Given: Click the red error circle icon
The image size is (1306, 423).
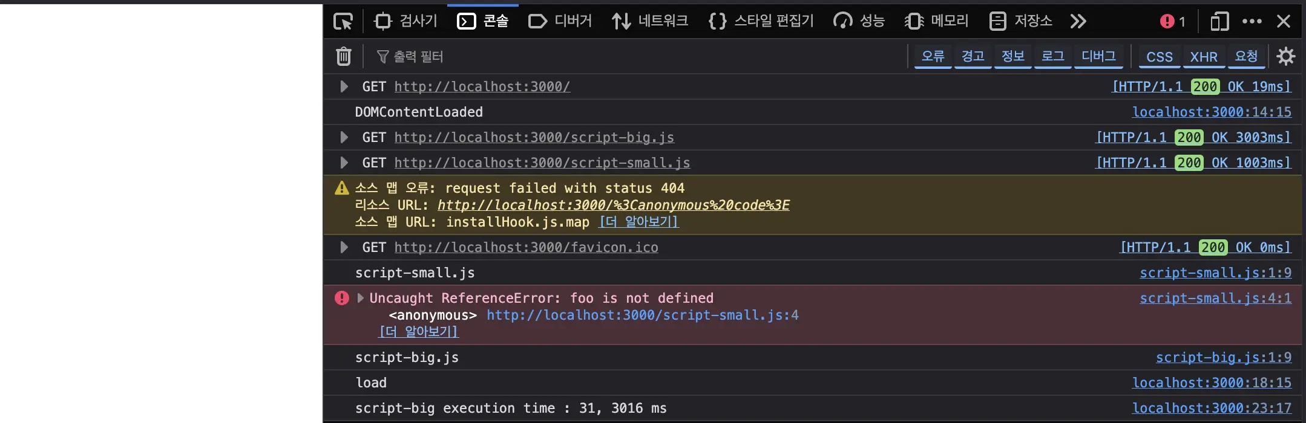Looking at the screenshot, I should tap(342, 298).
